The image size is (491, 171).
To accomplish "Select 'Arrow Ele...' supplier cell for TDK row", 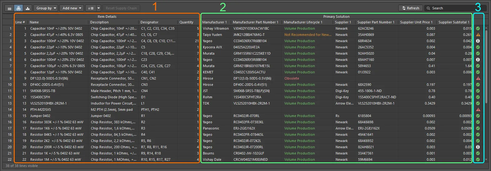I will [345, 103].
